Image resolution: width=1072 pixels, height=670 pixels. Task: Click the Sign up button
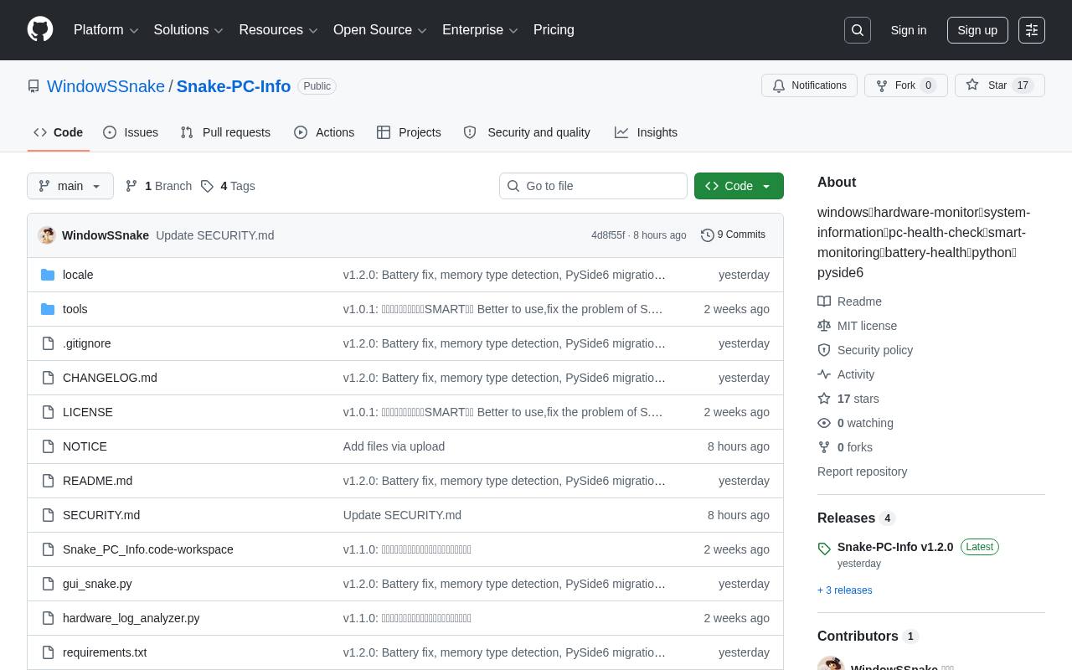click(x=977, y=30)
